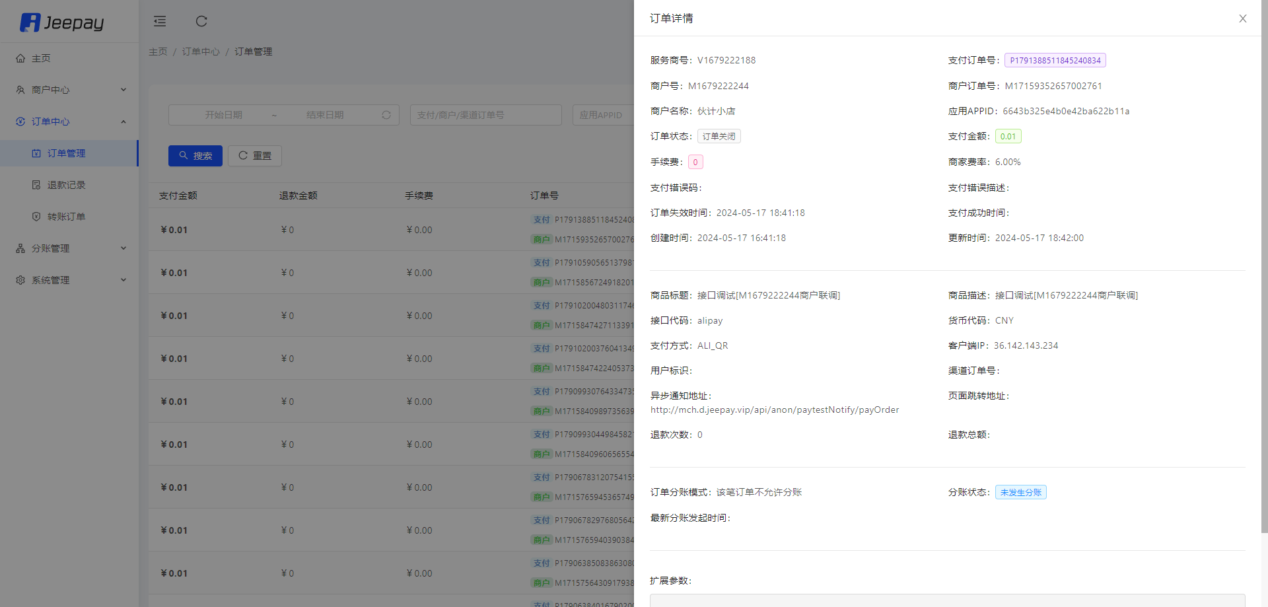Click the 转账订单 shield icon
The height and width of the screenshot is (607, 1268).
pyautogui.click(x=36, y=217)
